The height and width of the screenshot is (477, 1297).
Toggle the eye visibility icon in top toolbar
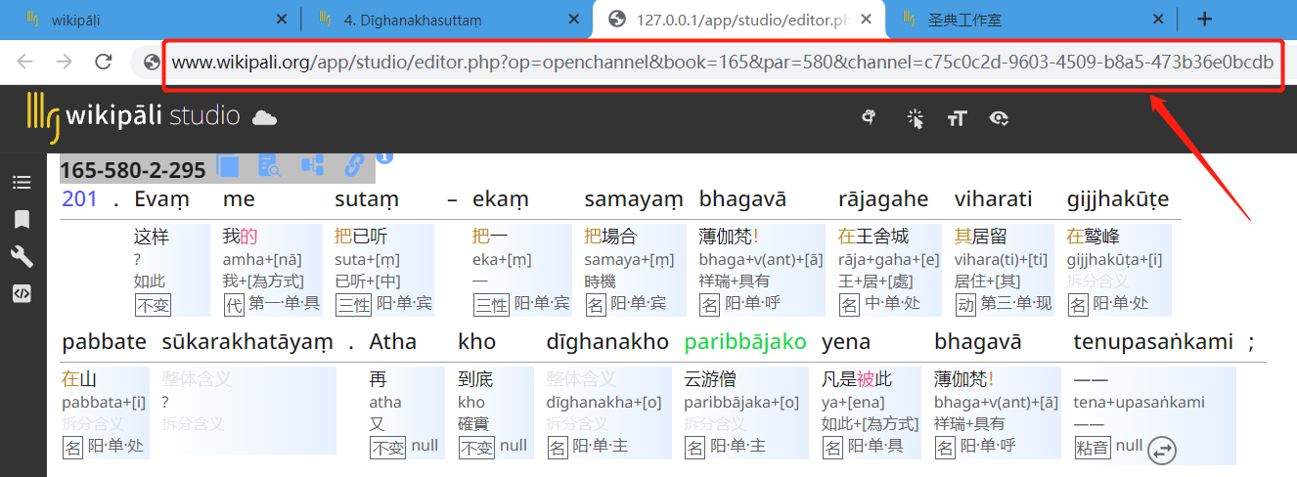tap(999, 118)
